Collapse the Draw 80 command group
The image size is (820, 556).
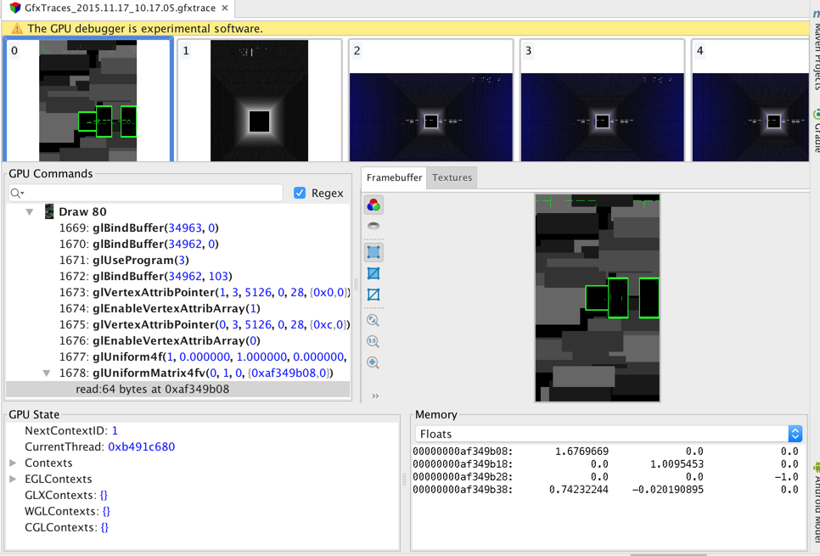30,211
